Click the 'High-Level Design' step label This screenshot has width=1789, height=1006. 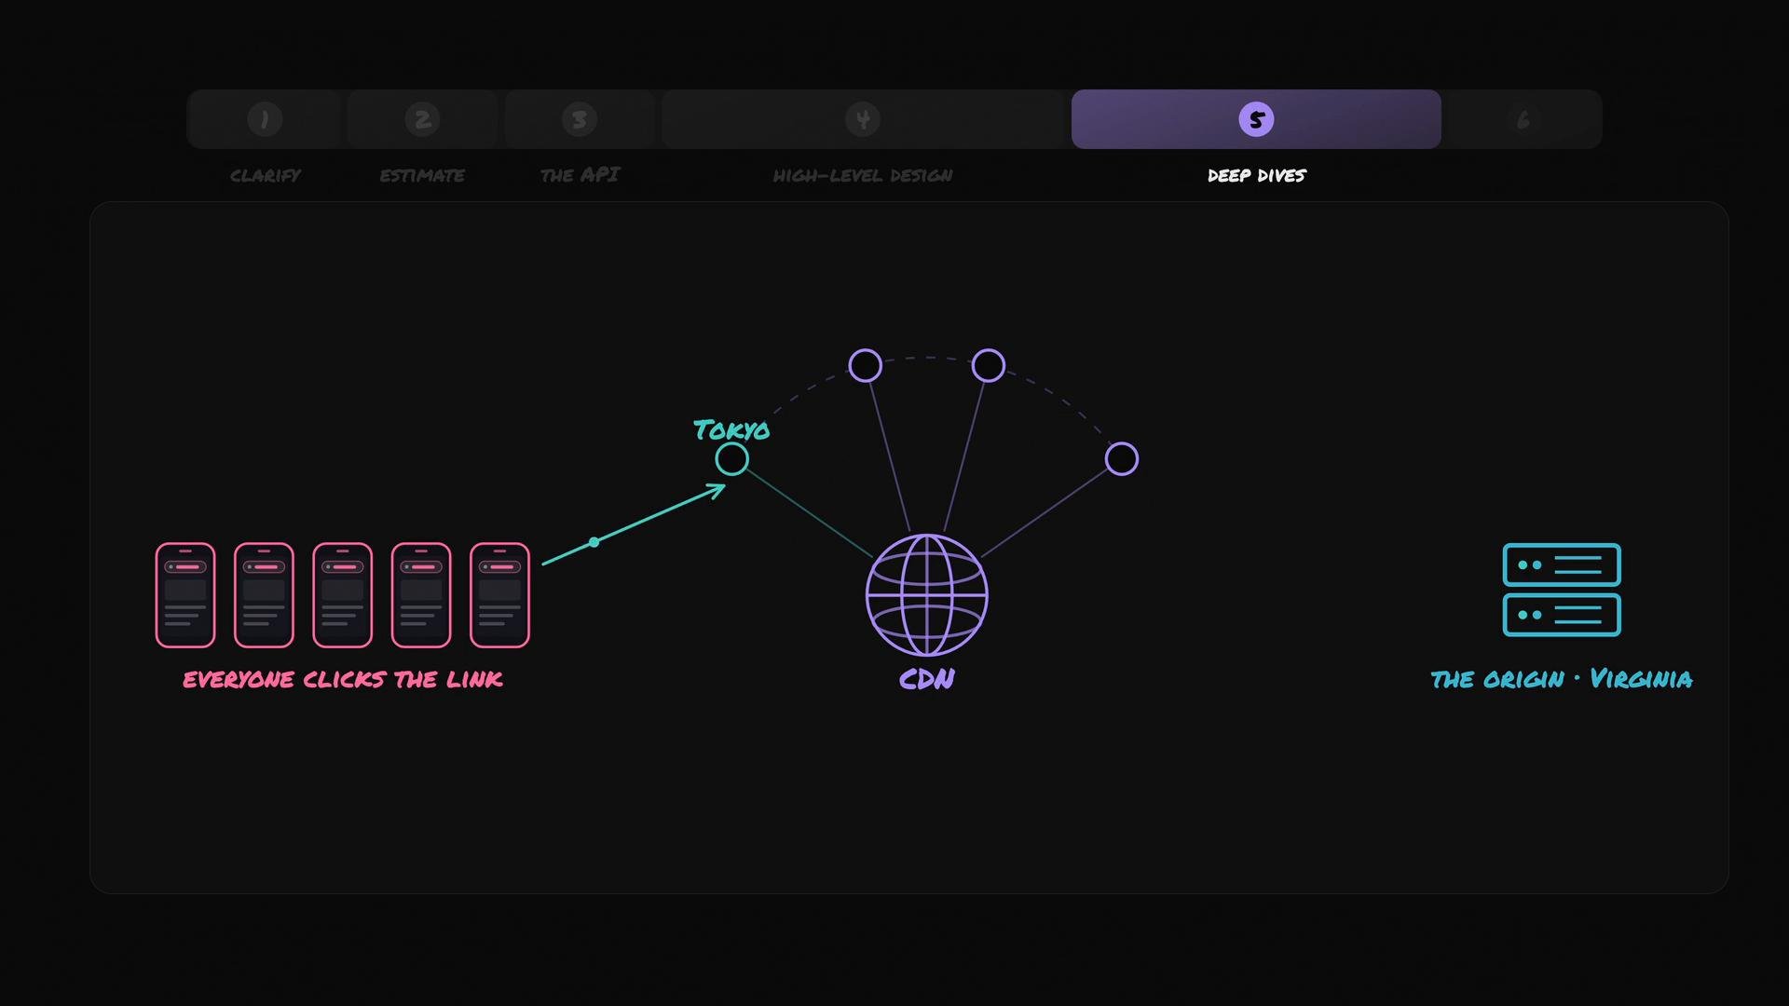[x=863, y=175]
